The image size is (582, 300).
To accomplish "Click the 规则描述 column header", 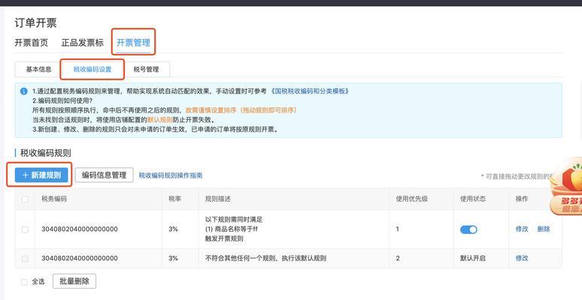I will [x=218, y=199].
